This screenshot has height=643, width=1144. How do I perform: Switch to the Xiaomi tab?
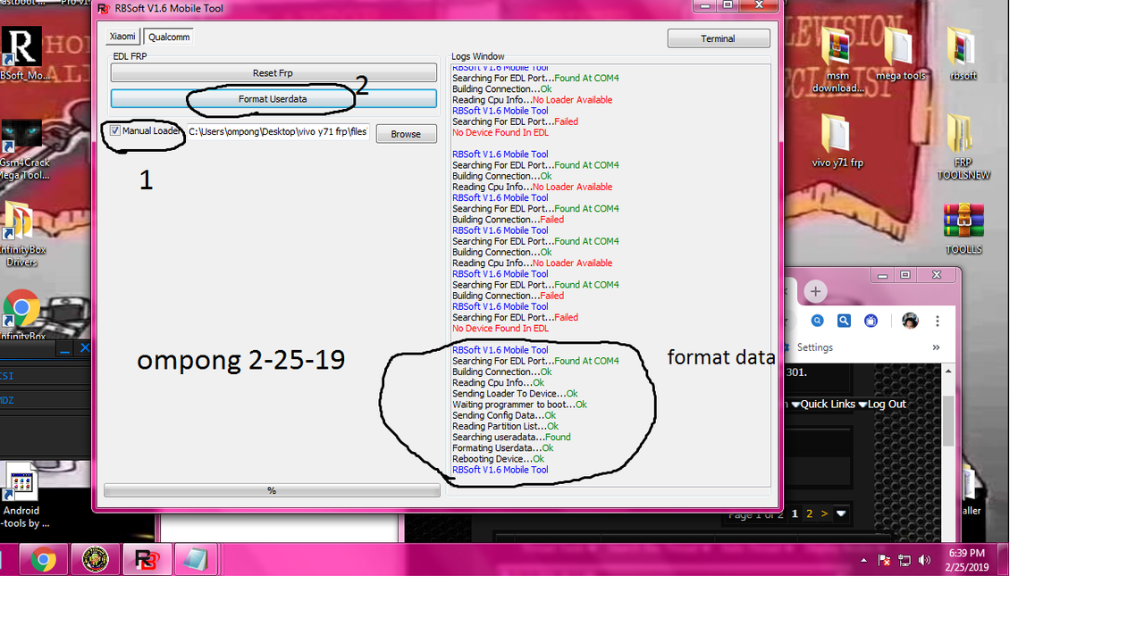(122, 37)
